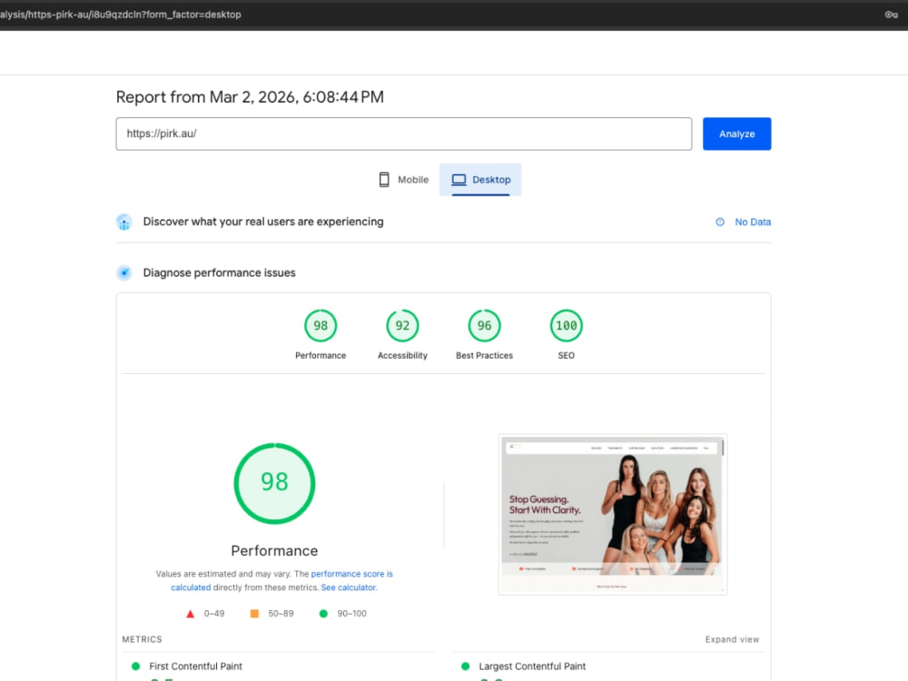
Task: Jump to the Best Practices score gauge 96
Action: coord(484,325)
